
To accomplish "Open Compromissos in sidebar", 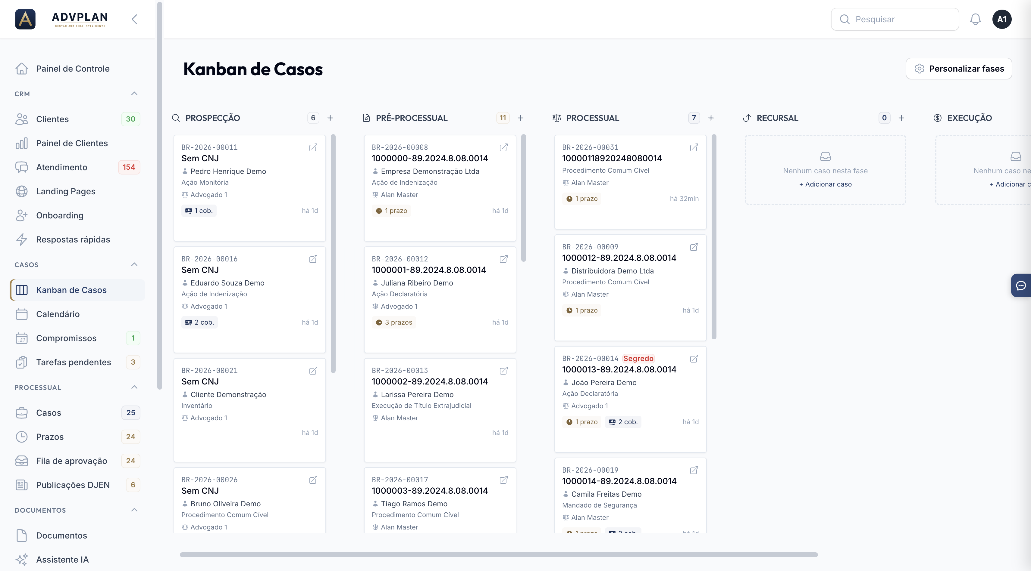I will click(x=77, y=338).
